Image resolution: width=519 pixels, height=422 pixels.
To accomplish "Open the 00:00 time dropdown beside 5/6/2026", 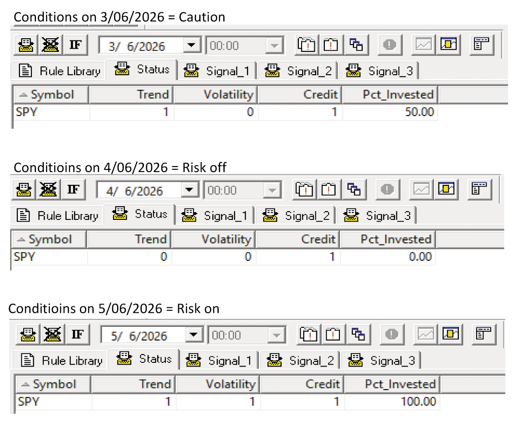I will pos(277,335).
